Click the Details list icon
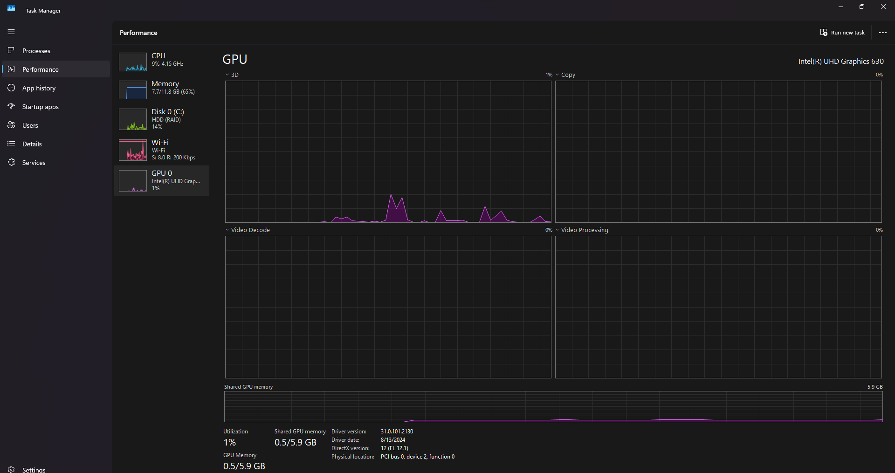 point(11,144)
